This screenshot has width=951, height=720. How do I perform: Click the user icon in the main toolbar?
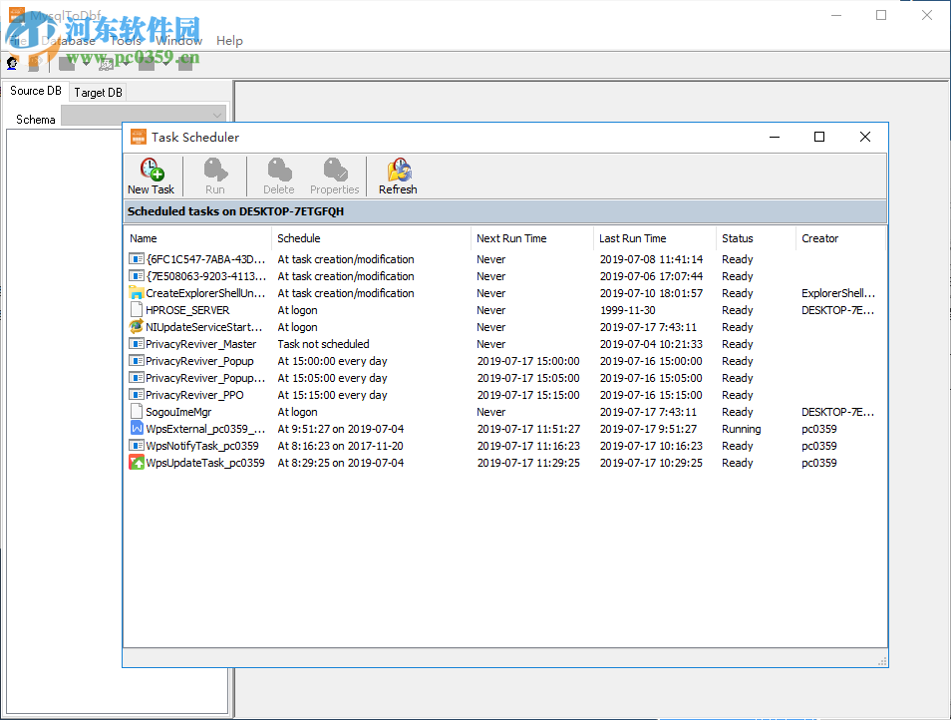(12, 62)
